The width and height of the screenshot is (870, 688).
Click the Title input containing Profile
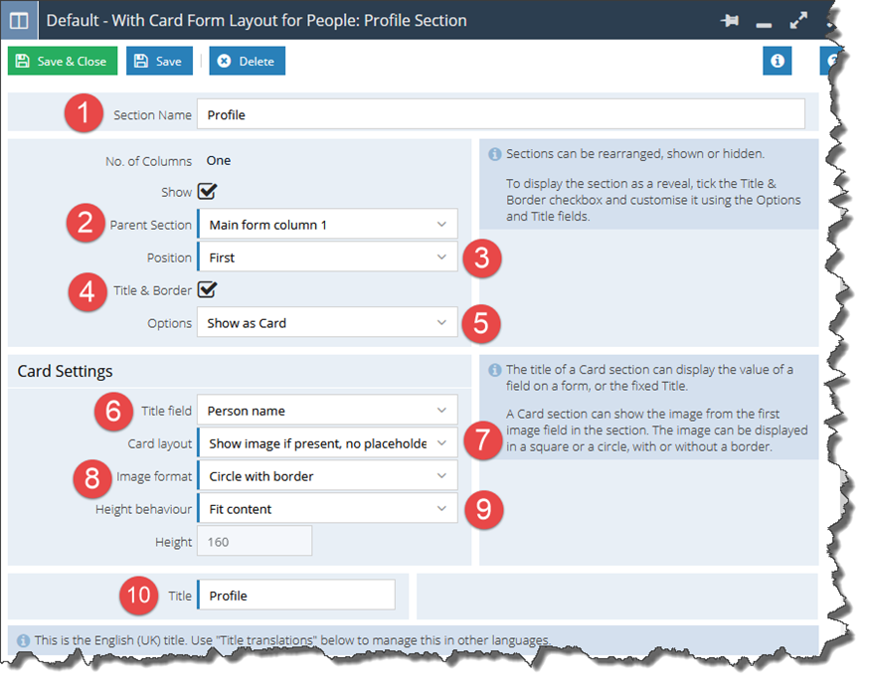click(x=296, y=595)
